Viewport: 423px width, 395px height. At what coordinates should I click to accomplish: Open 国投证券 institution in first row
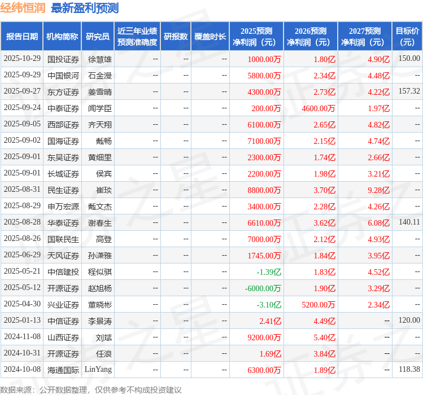point(63,59)
